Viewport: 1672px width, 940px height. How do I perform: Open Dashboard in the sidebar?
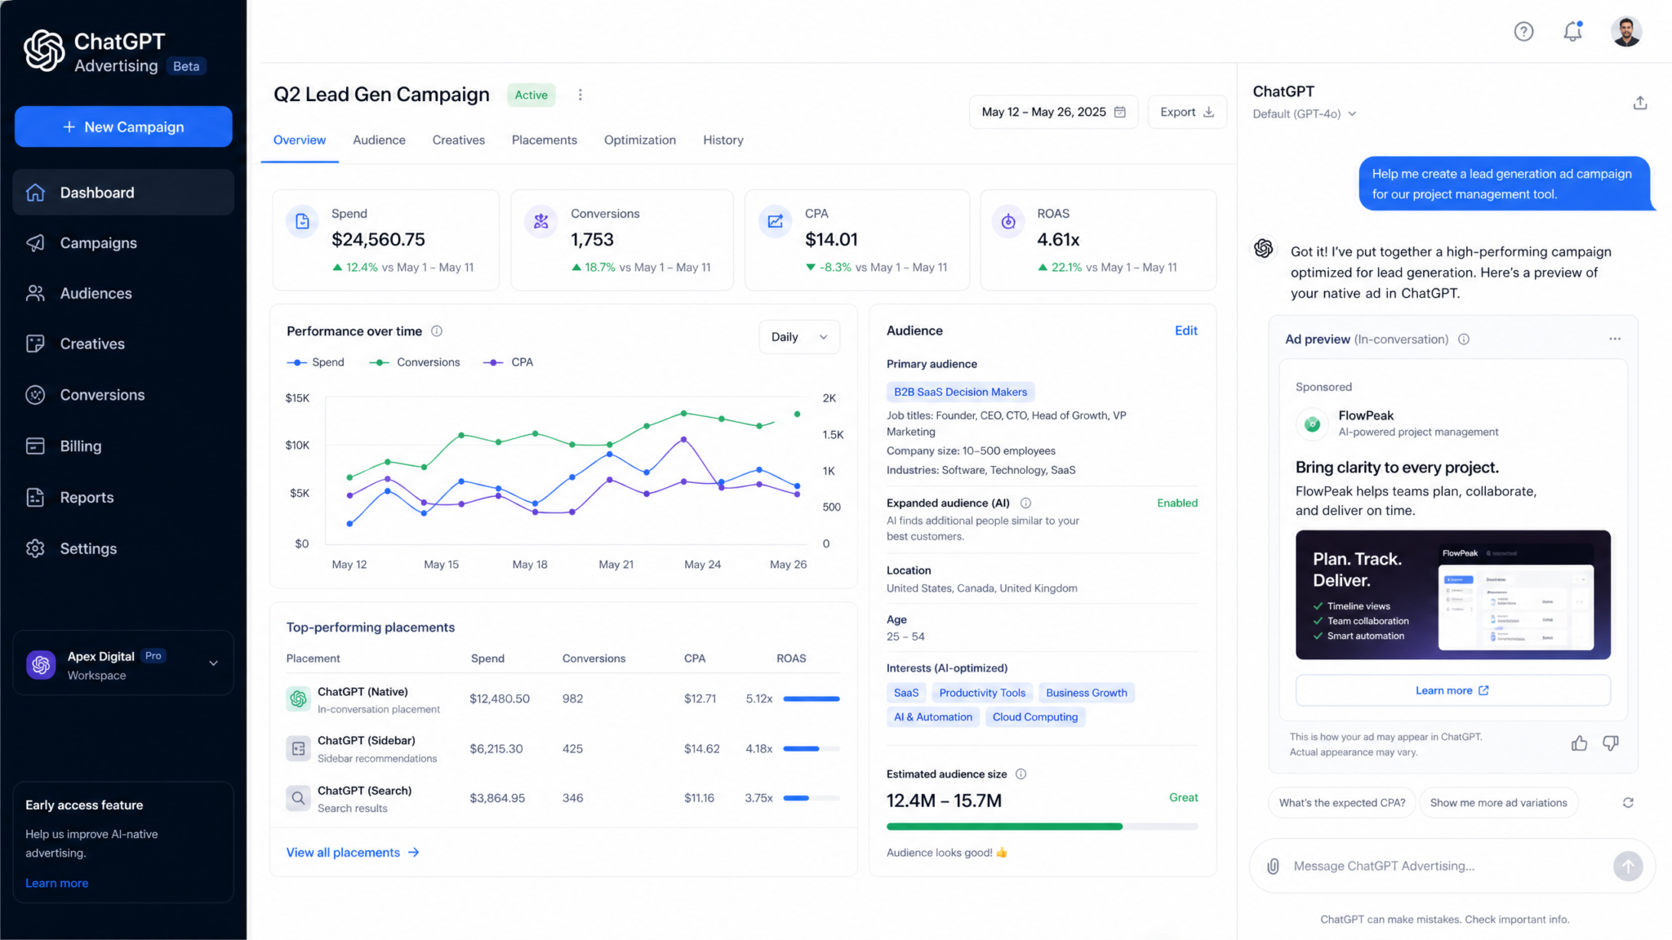point(123,193)
